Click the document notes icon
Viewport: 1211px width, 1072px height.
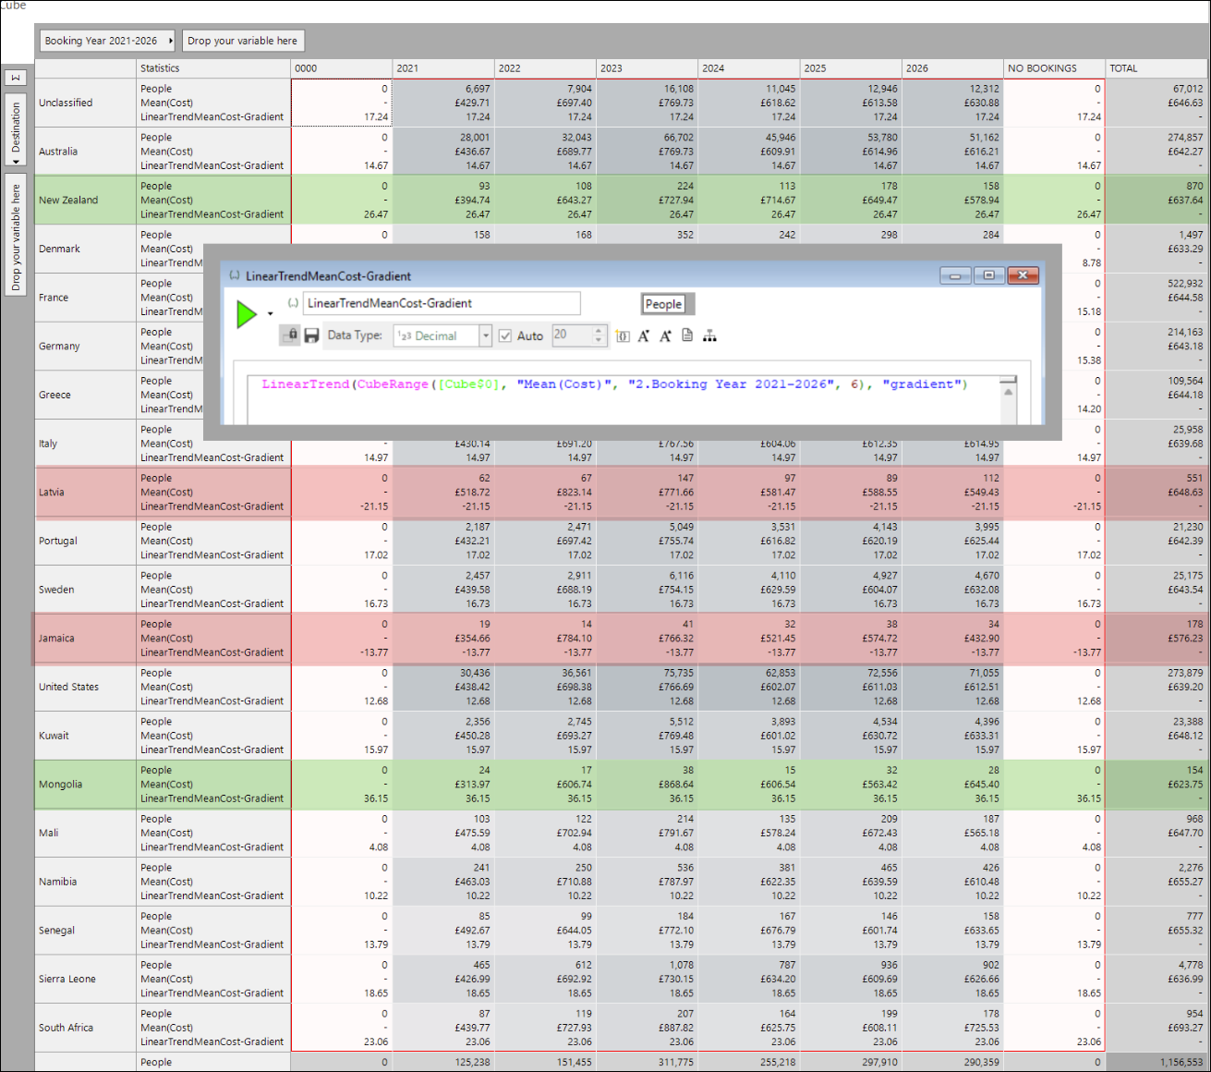pyautogui.click(x=687, y=335)
